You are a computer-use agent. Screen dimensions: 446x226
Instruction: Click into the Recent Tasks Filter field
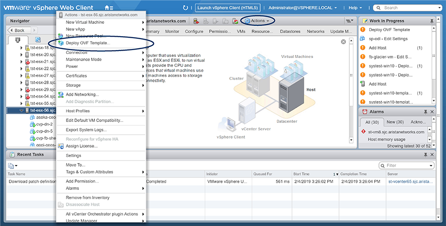(407, 166)
